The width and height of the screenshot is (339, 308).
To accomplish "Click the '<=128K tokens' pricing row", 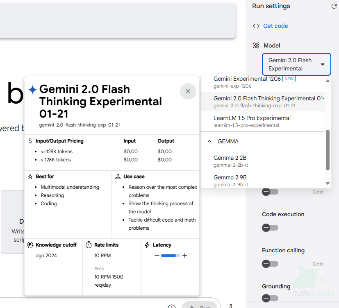I will coord(57,152).
